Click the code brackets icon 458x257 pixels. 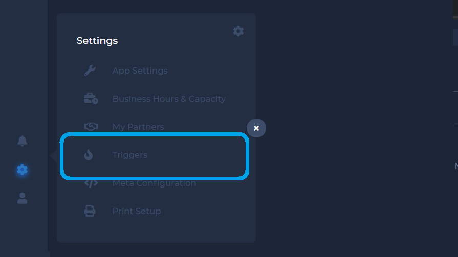91,183
